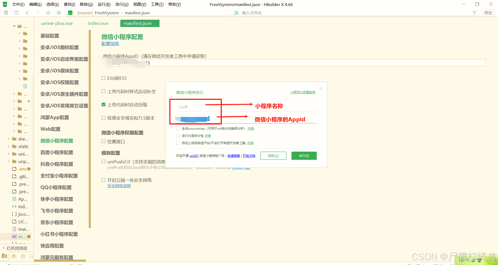Enable the 位置接口 permission checkbox
This screenshot has height=265, width=498.
(103, 141)
